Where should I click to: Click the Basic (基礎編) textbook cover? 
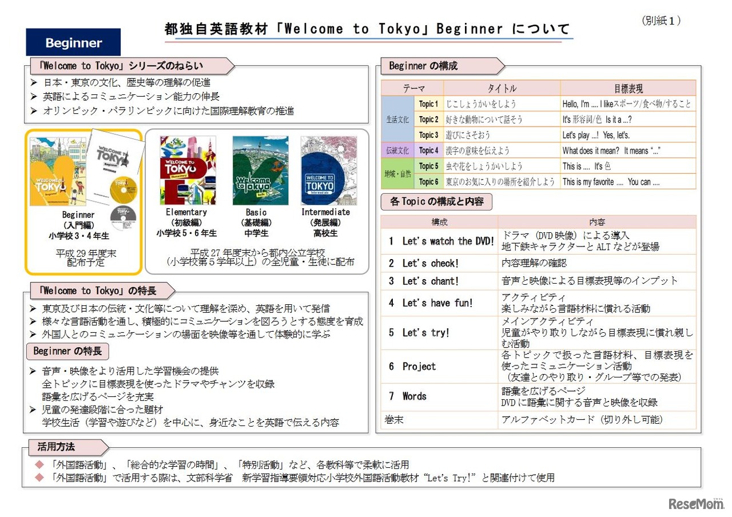coord(260,169)
